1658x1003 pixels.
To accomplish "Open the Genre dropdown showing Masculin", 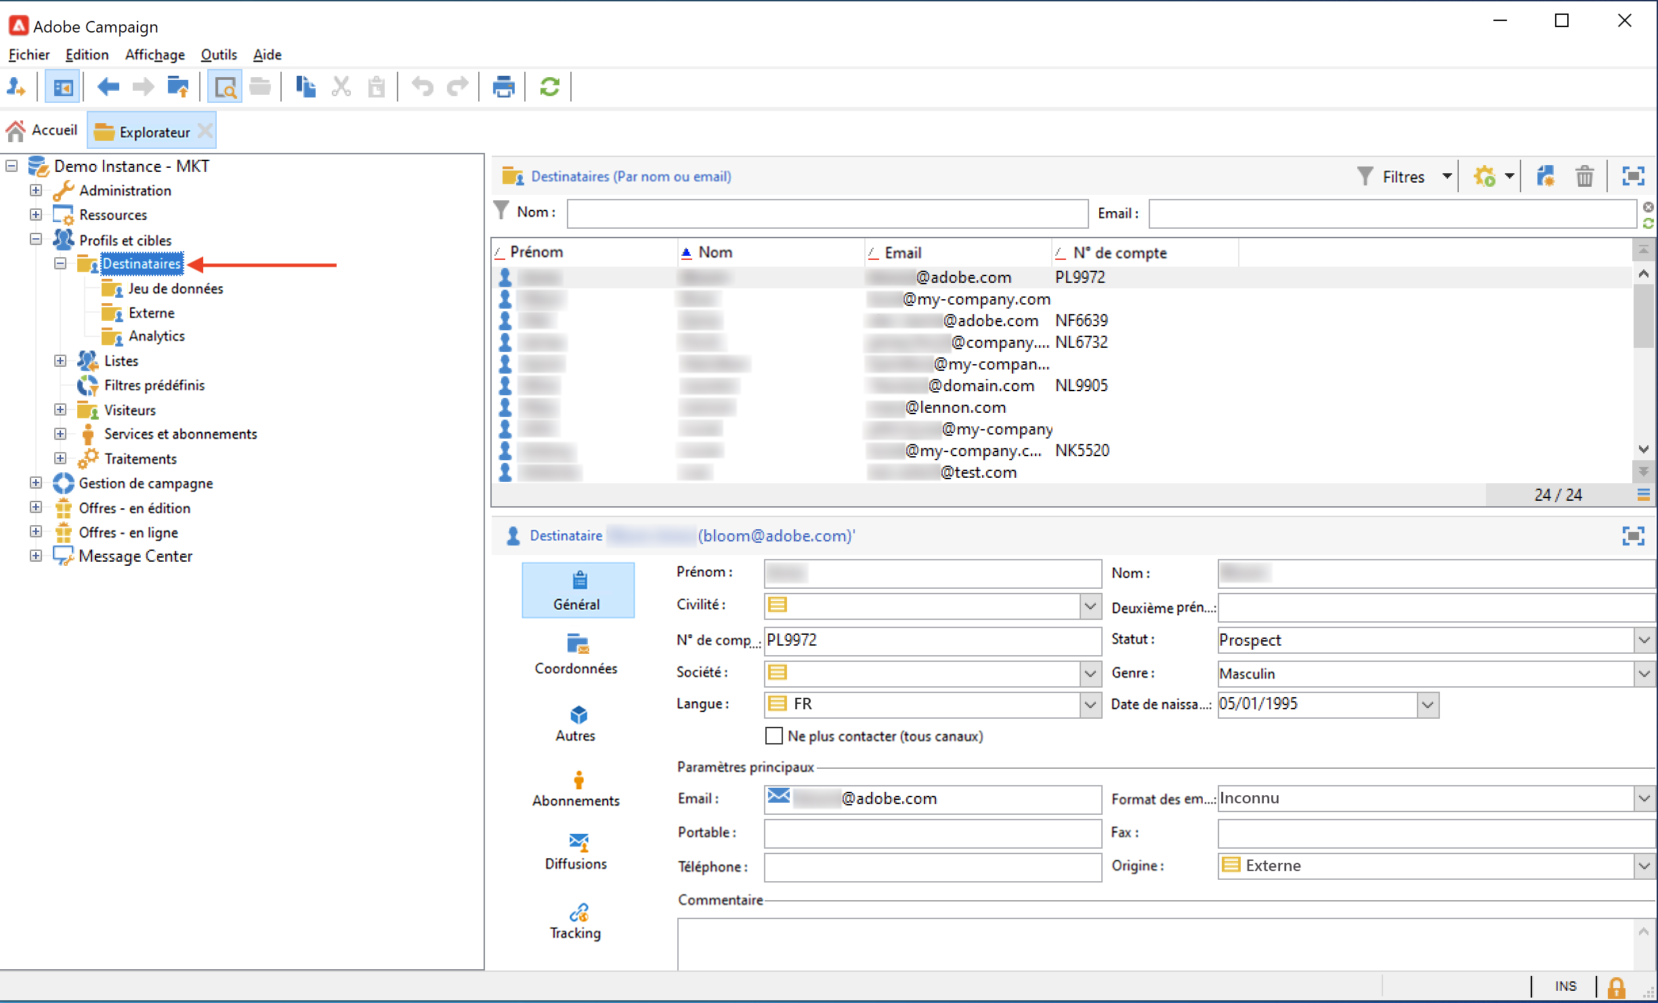I will tap(1644, 673).
